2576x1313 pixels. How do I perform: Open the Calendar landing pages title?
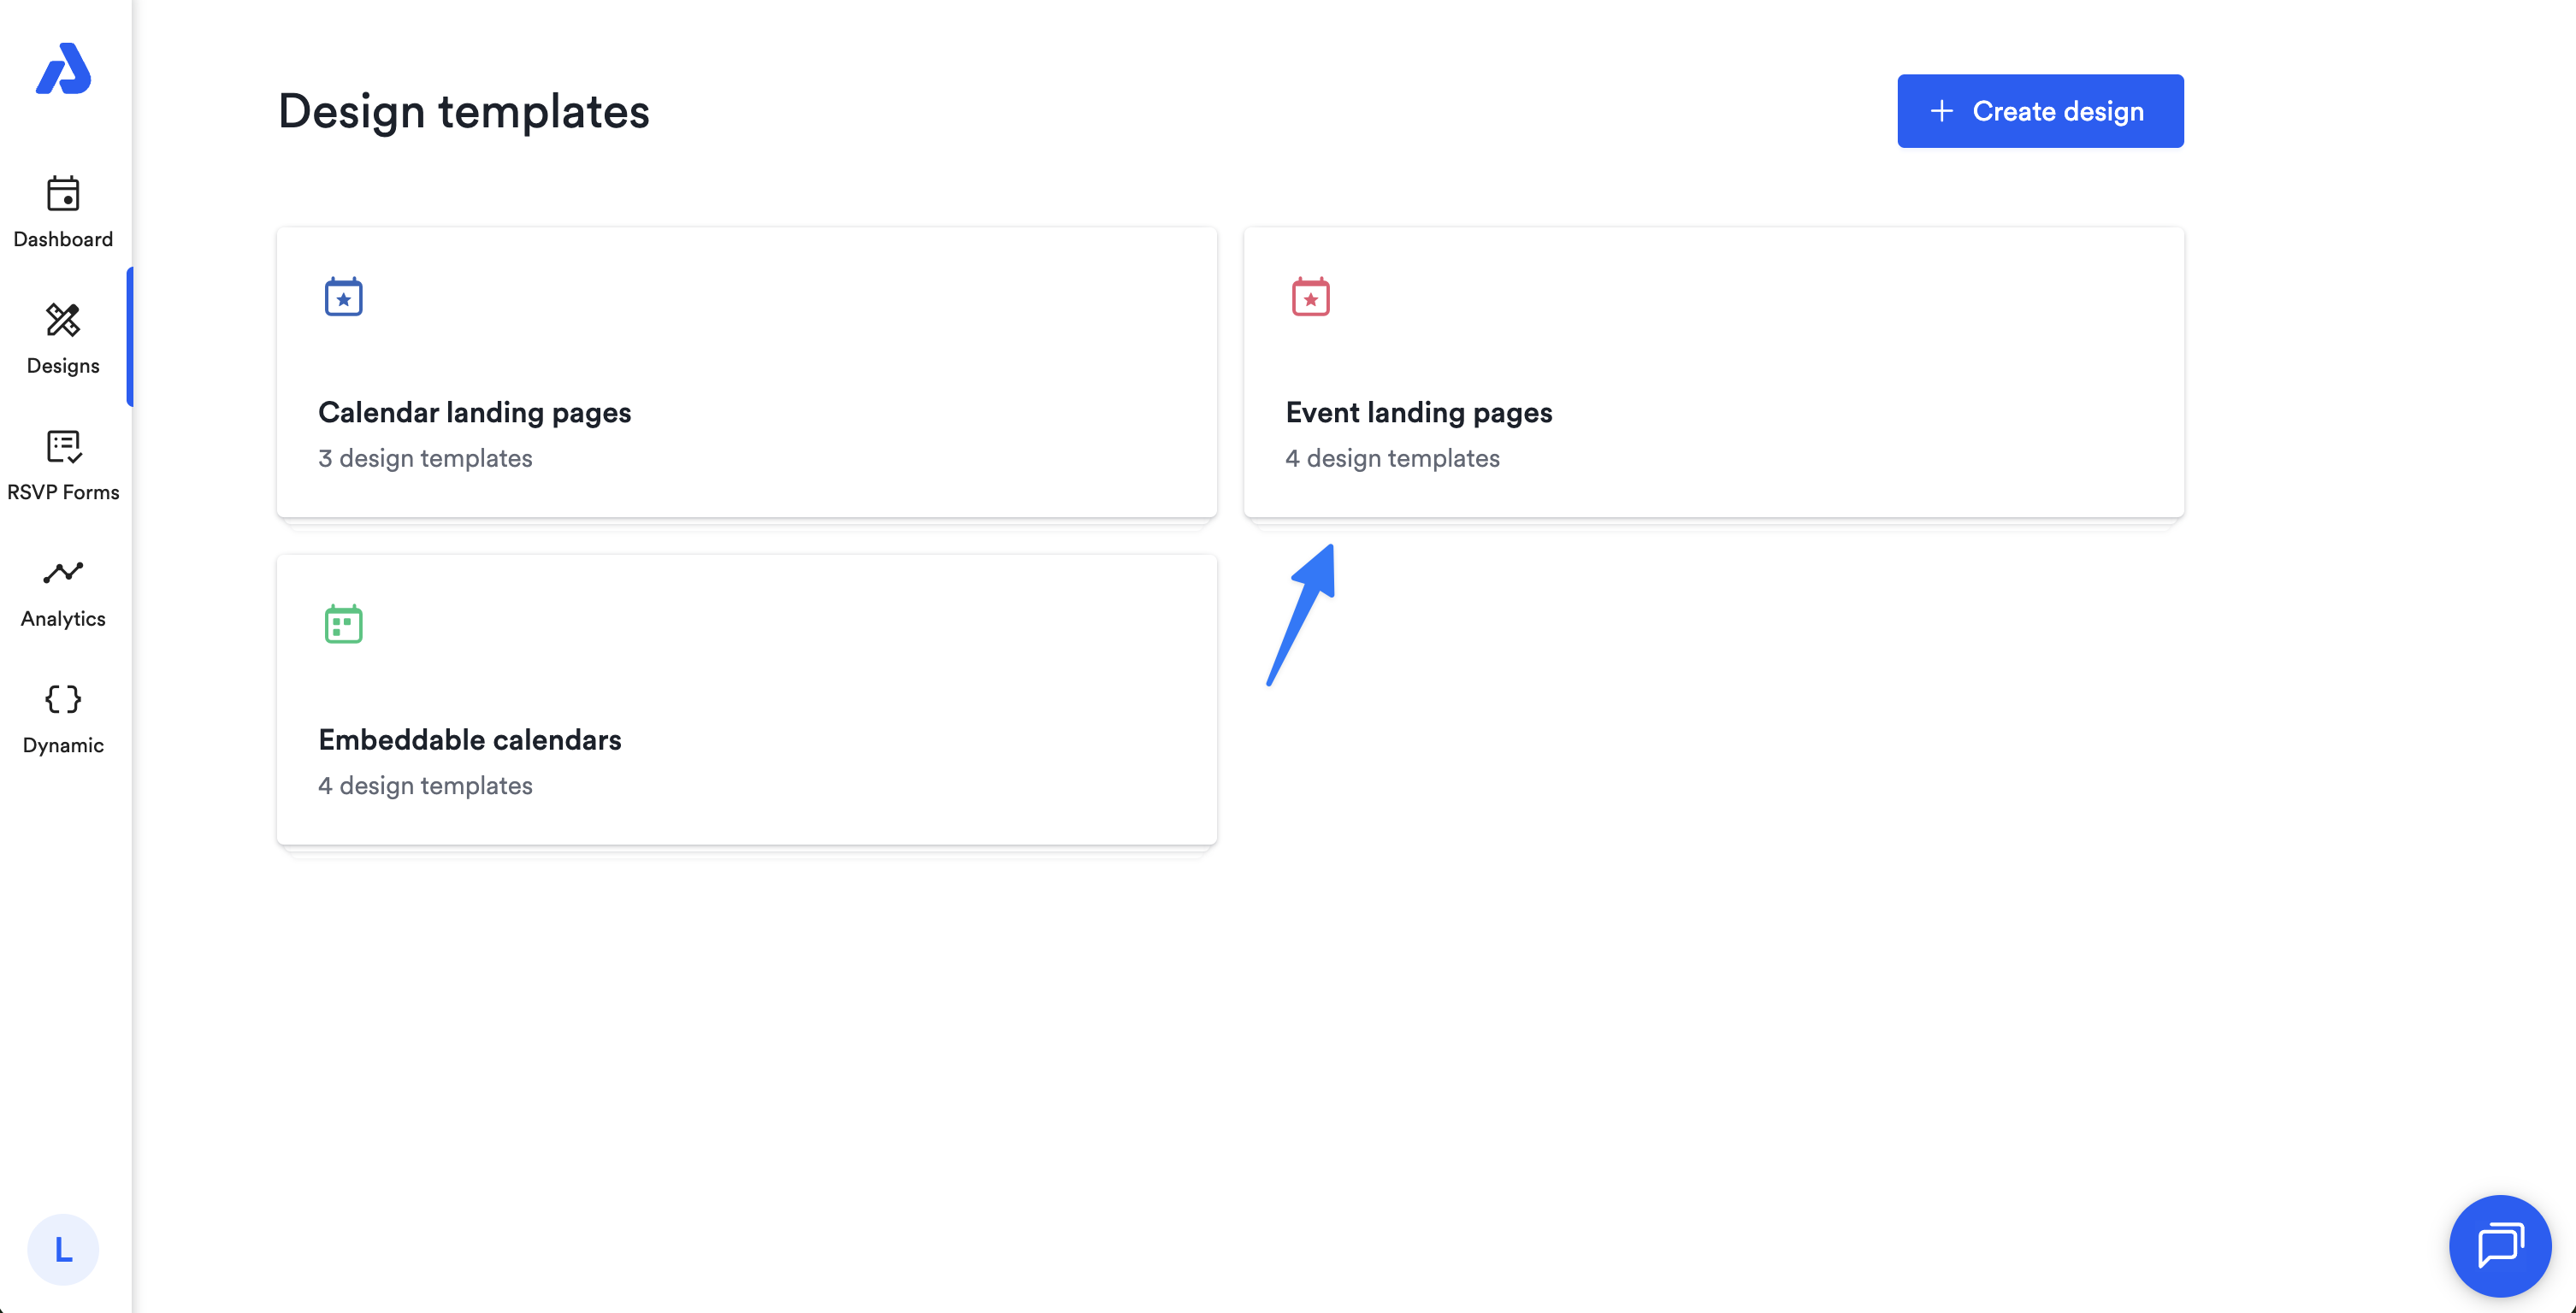click(474, 412)
